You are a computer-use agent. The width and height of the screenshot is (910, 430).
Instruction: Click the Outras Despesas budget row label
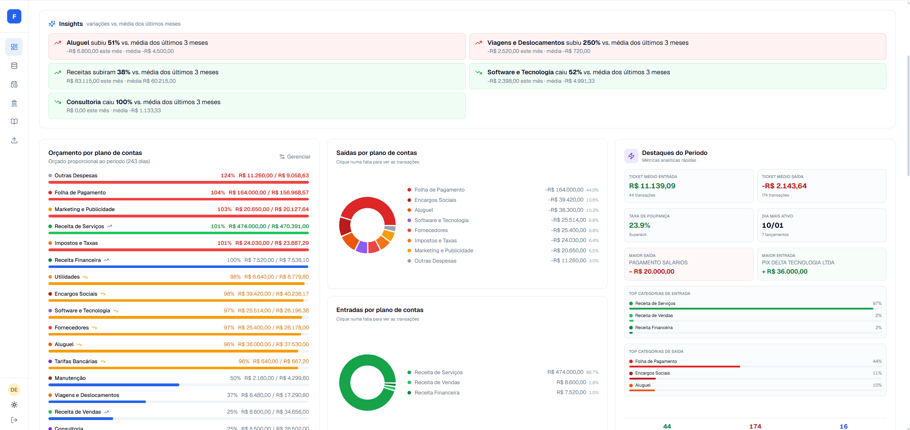coord(76,176)
